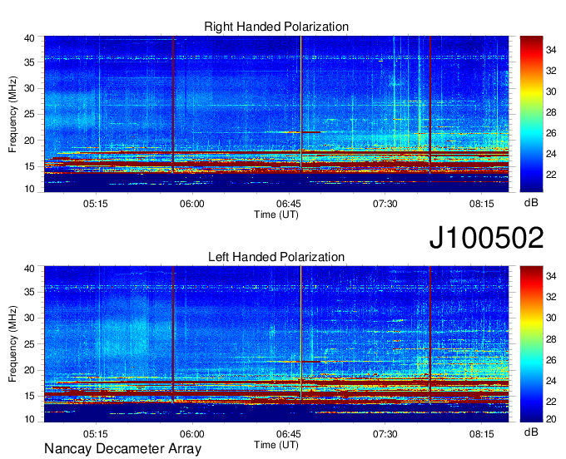Click the 07:30 time tick of left-handed plot

385,434
